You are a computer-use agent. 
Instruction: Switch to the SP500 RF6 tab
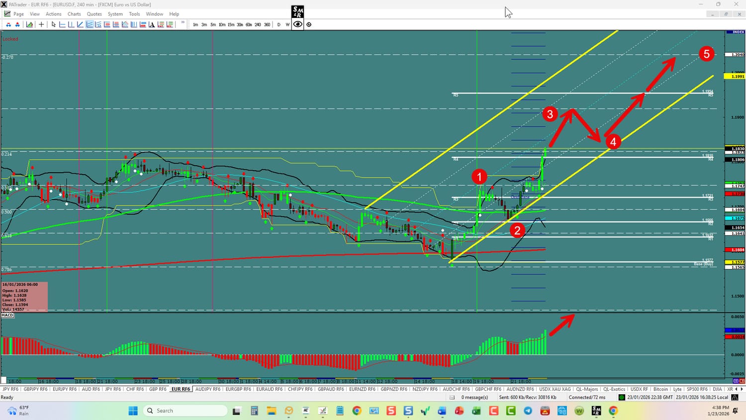697,389
